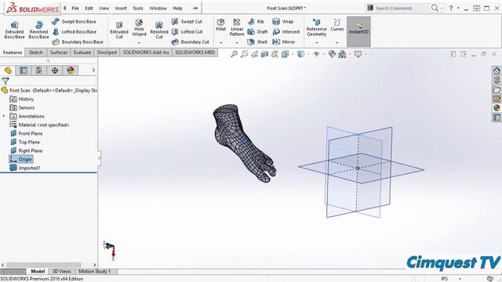Viewport: 502px width, 282px height.
Task: Open the DisplayManager tab
Action: coord(71,70)
